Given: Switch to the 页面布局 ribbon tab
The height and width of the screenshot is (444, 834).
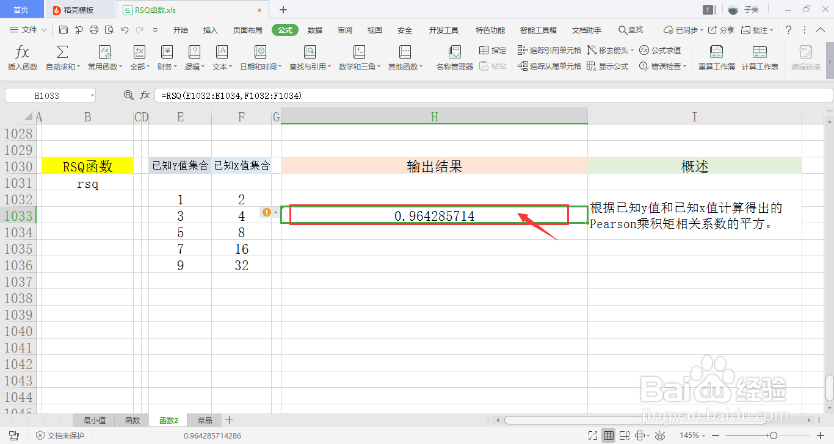Looking at the screenshot, I should [248, 30].
